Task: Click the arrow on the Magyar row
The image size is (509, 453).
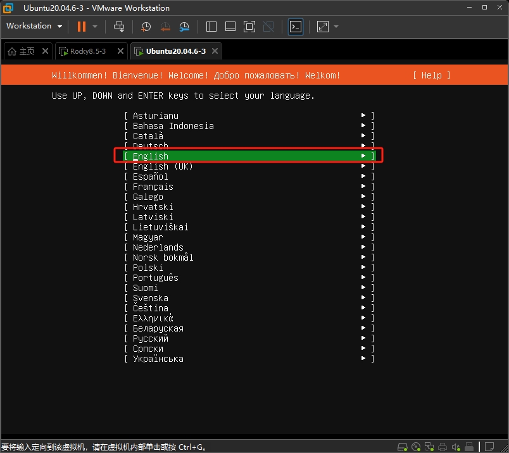Action: click(x=363, y=237)
